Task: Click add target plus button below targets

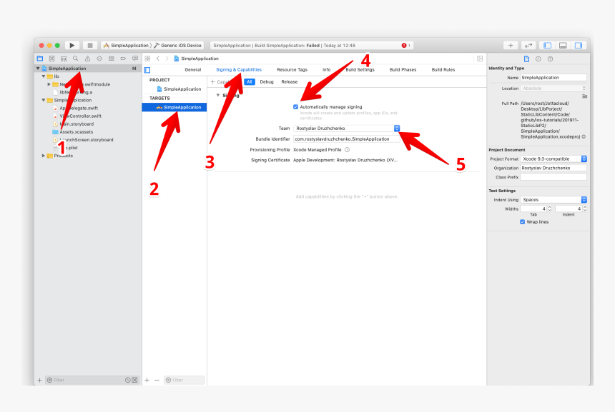Action: pos(147,380)
